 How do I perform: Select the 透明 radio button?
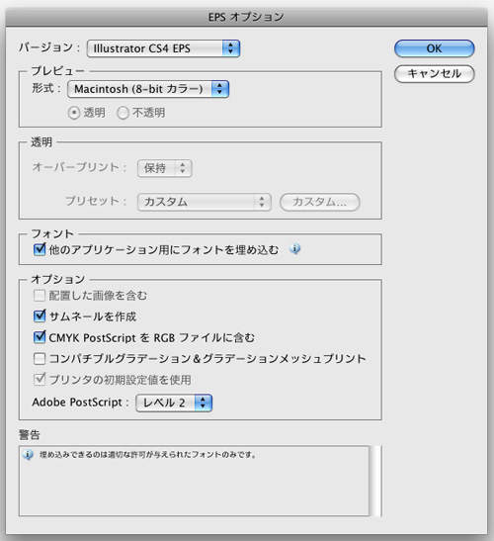pyautogui.click(x=74, y=113)
